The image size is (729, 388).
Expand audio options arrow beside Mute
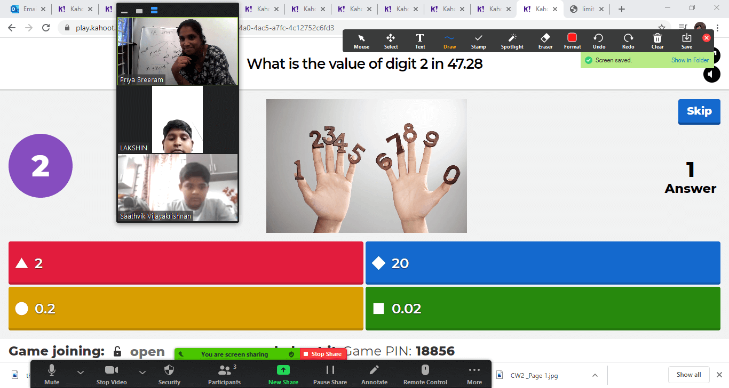click(x=81, y=372)
